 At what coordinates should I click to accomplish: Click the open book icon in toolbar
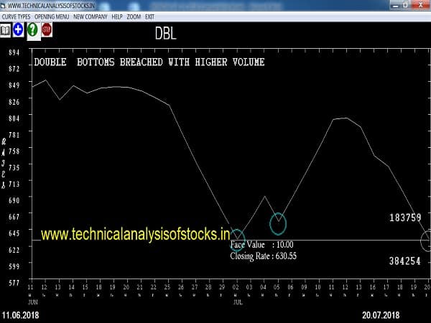click(6, 30)
